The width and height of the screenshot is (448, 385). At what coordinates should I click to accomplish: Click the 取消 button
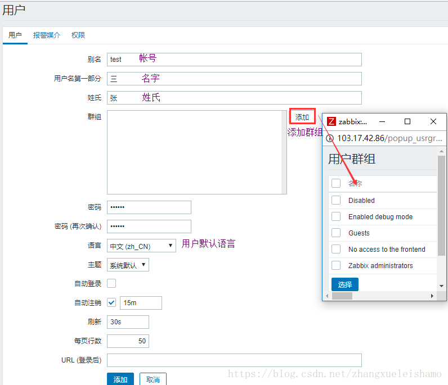coord(153,379)
